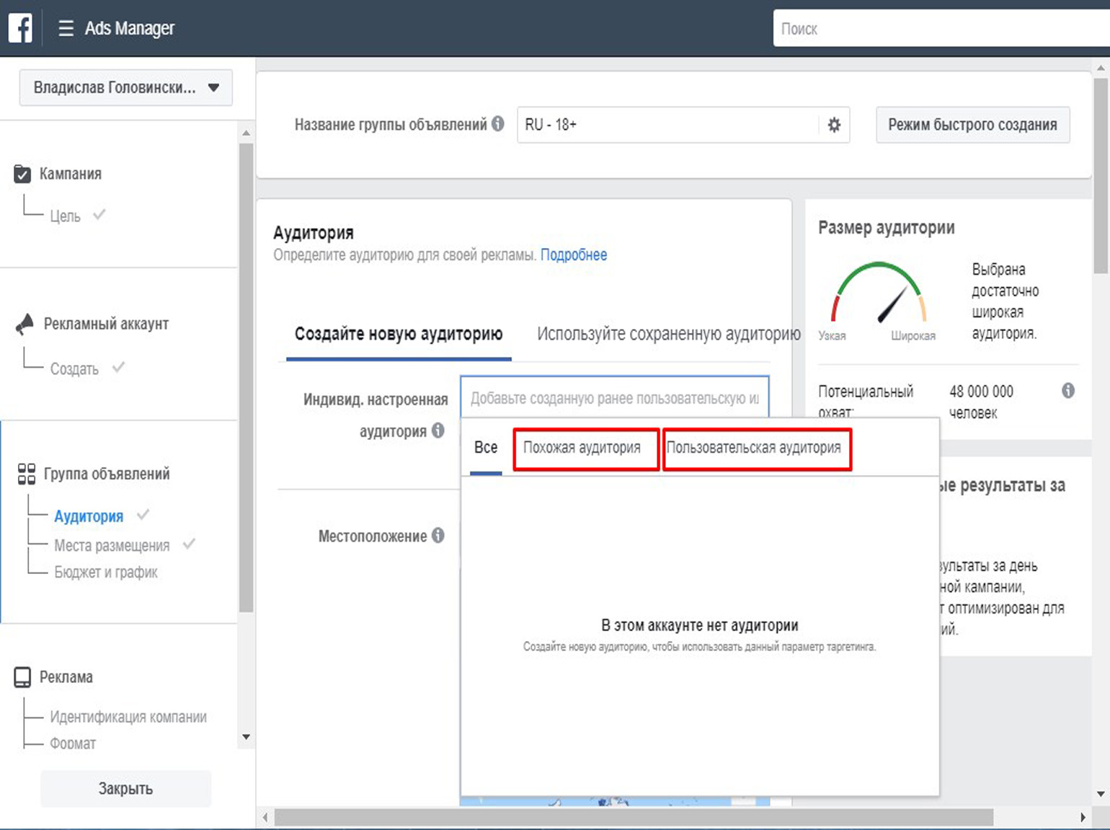
Task: Click the Рекламный аккаунт megaphone icon
Action: pyautogui.click(x=25, y=325)
